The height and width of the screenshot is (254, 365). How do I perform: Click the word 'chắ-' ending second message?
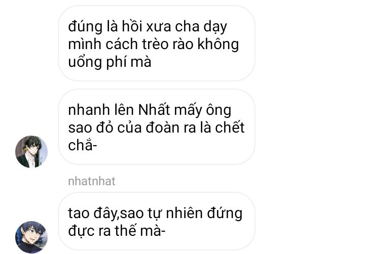point(83,145)
